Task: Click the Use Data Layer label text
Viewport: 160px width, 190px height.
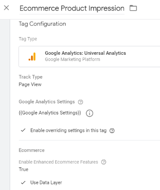Action: click(46, 182)
